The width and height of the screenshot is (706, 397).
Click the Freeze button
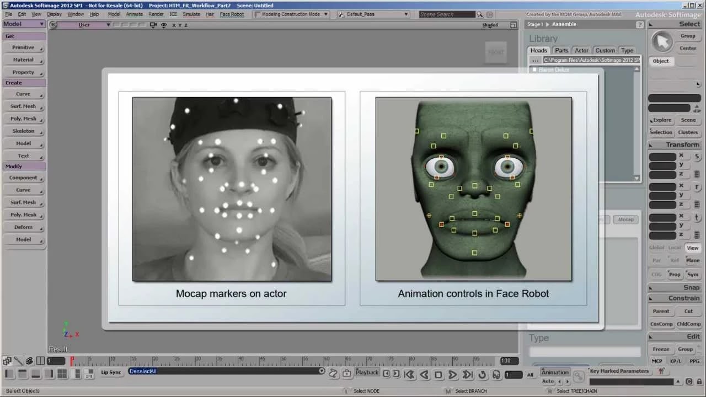[x=661, y=350]
